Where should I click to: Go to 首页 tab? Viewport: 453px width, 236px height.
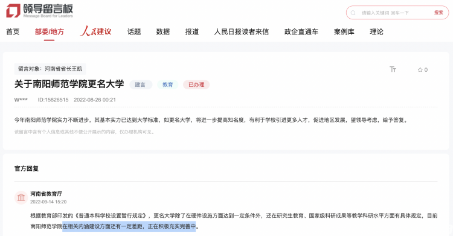[x=13, y=32]
